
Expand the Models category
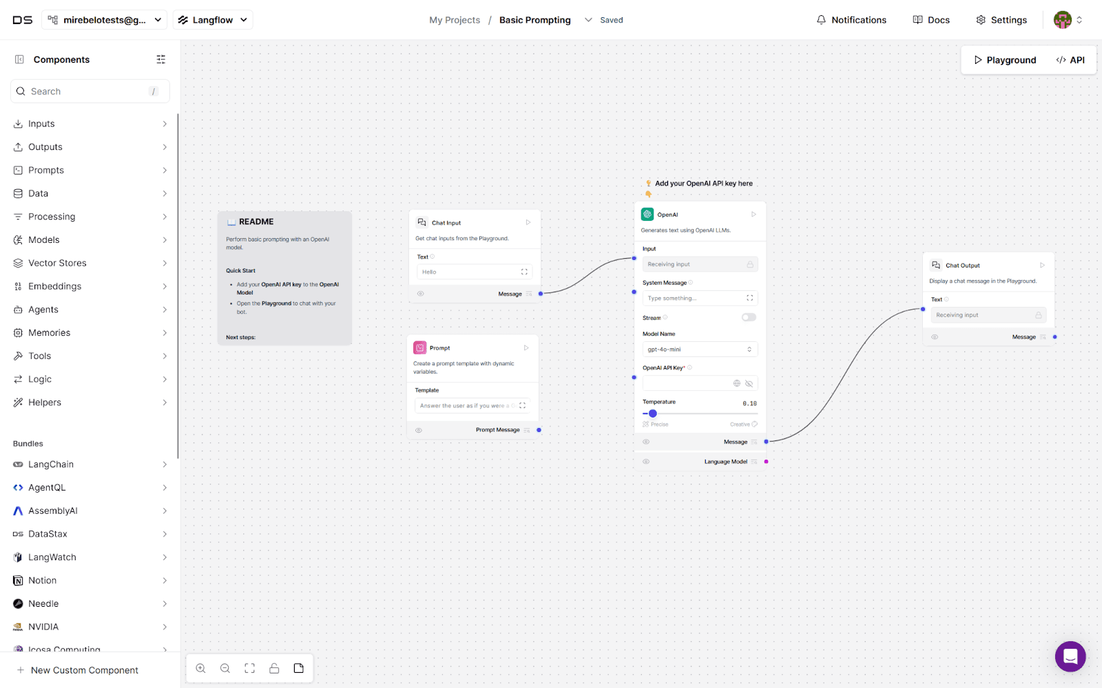(x=91, y=239)
